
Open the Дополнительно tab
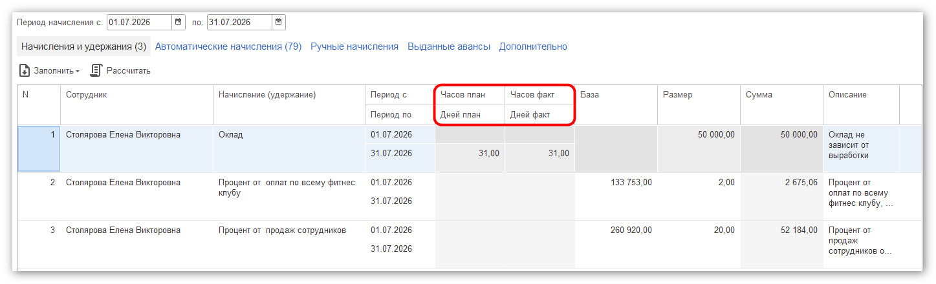(533, 46)
